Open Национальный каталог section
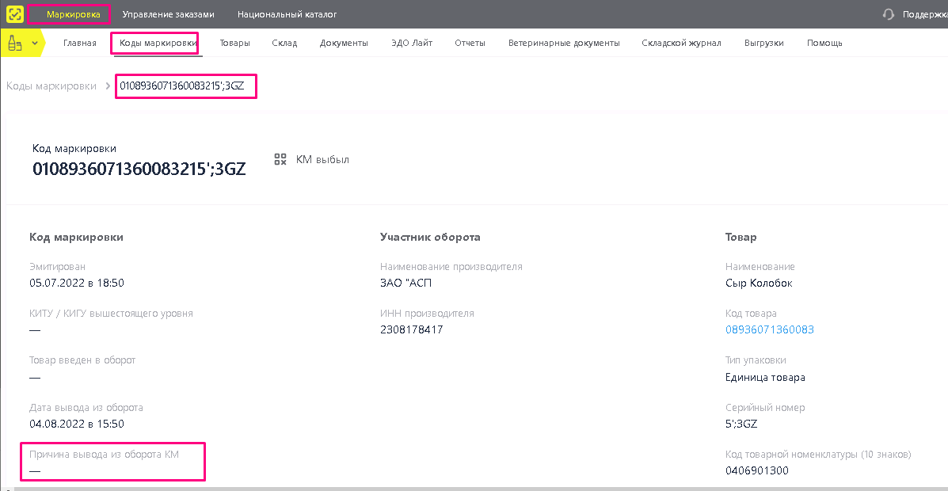Screen dimensions: 948x491 pyautogui.click(x=287, y=14)
